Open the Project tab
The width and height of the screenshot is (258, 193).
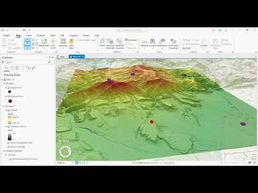(x=6, y=35)
